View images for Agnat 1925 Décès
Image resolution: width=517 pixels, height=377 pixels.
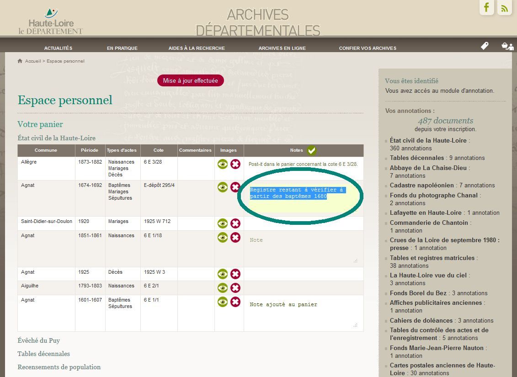[223, 274]
